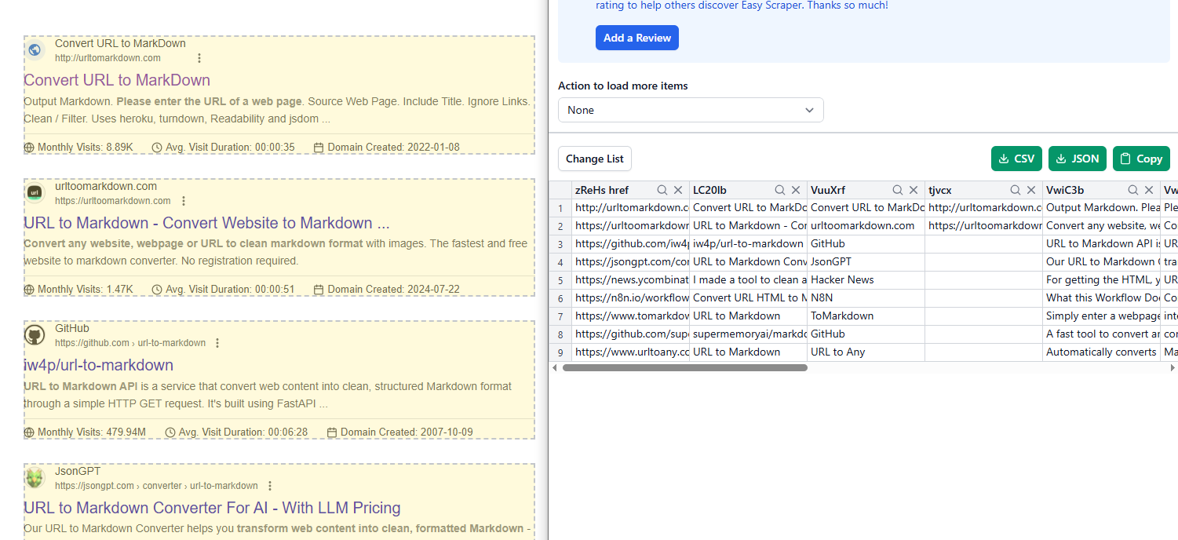Click the 'https://jsongpt.com › converter › url-to-markdown' breadcrumb

pos(156,486)
